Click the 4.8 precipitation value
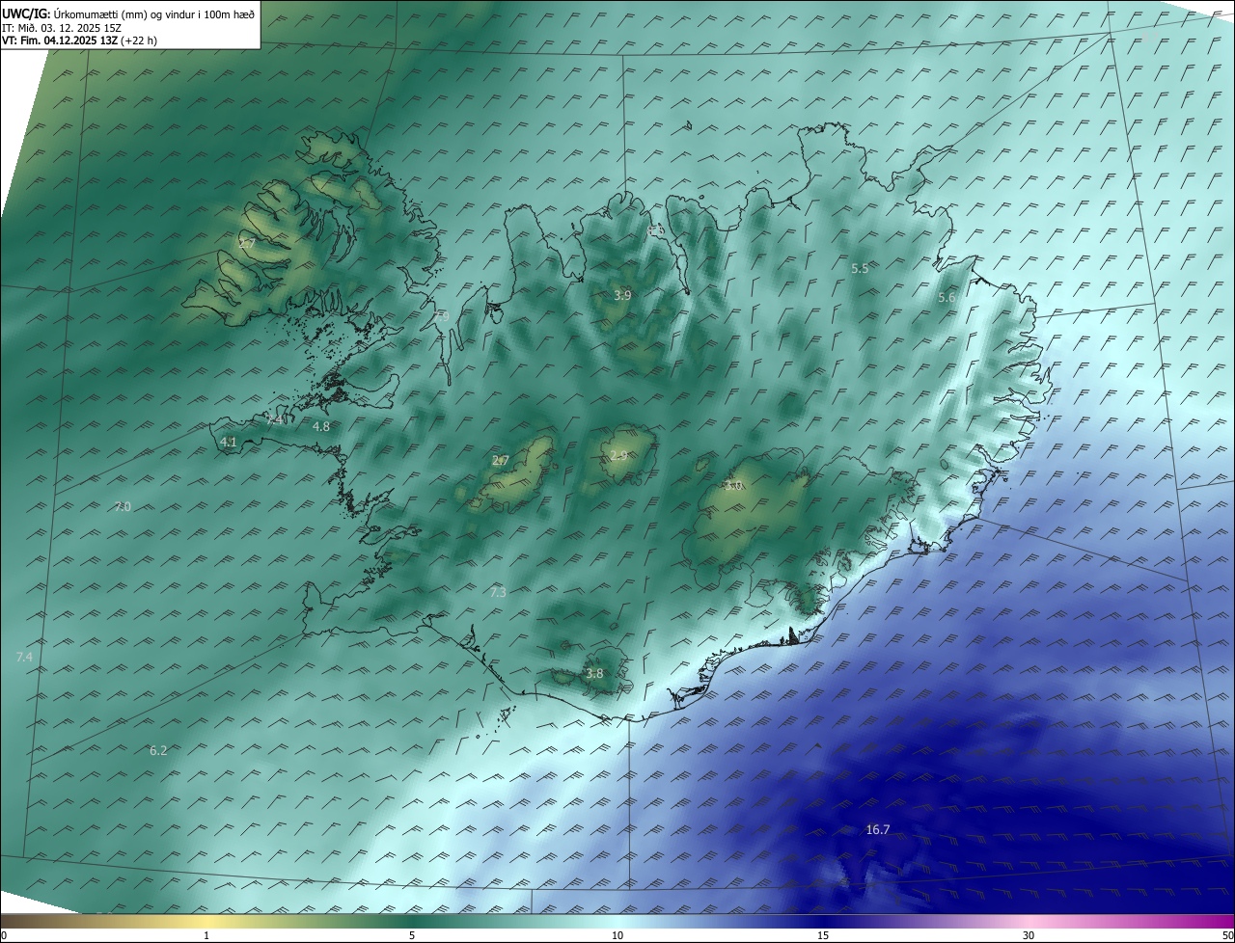 (321, 426)
